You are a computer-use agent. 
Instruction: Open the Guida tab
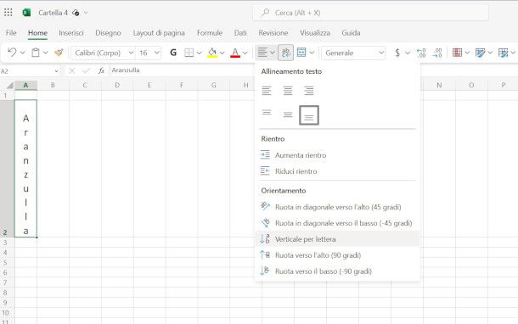(351, 33)
